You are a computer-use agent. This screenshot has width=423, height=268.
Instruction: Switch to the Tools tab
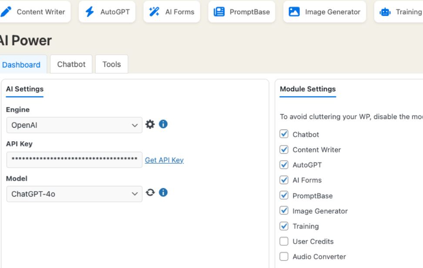(x=111, y=64)
